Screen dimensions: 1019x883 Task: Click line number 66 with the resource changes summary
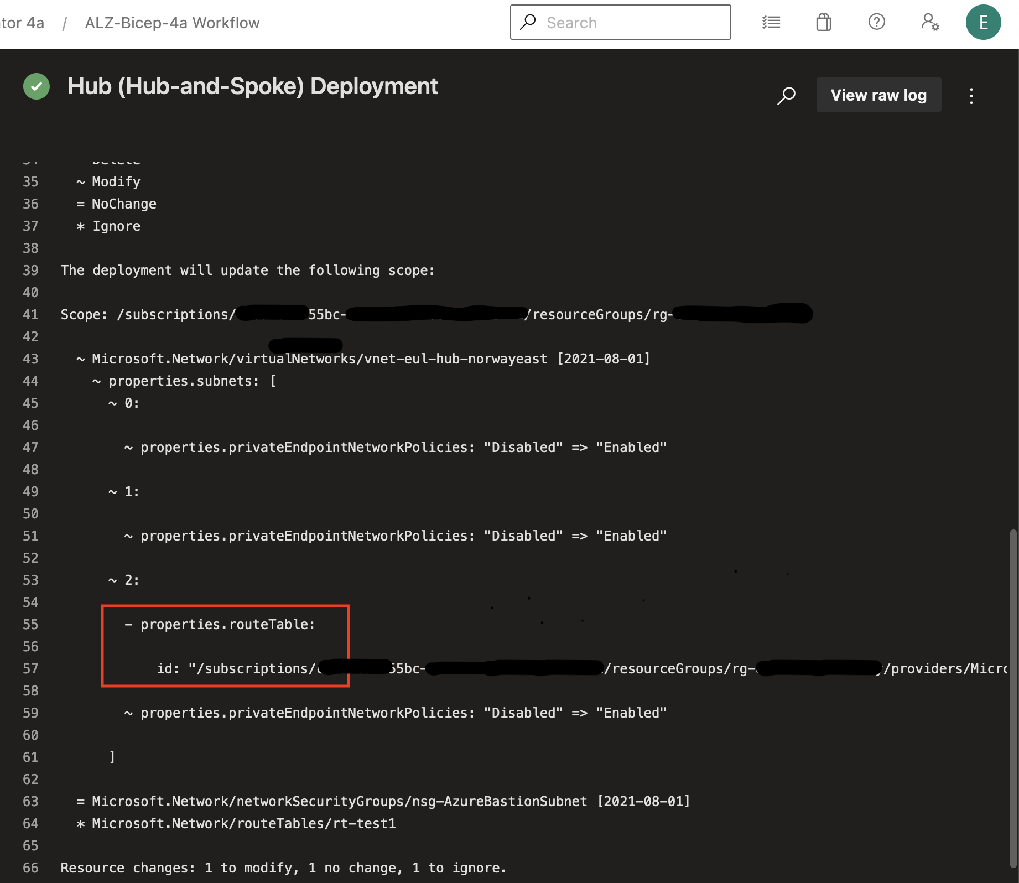click(x=31, y=868)
